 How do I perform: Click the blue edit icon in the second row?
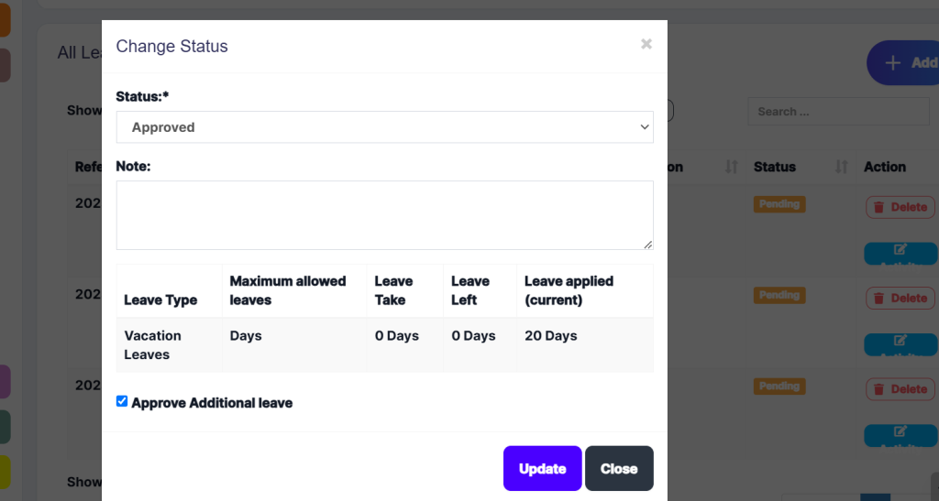900,341
